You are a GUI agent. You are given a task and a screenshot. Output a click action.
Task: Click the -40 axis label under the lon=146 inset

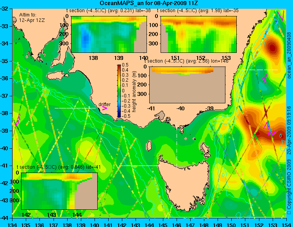tap(180, 108)
